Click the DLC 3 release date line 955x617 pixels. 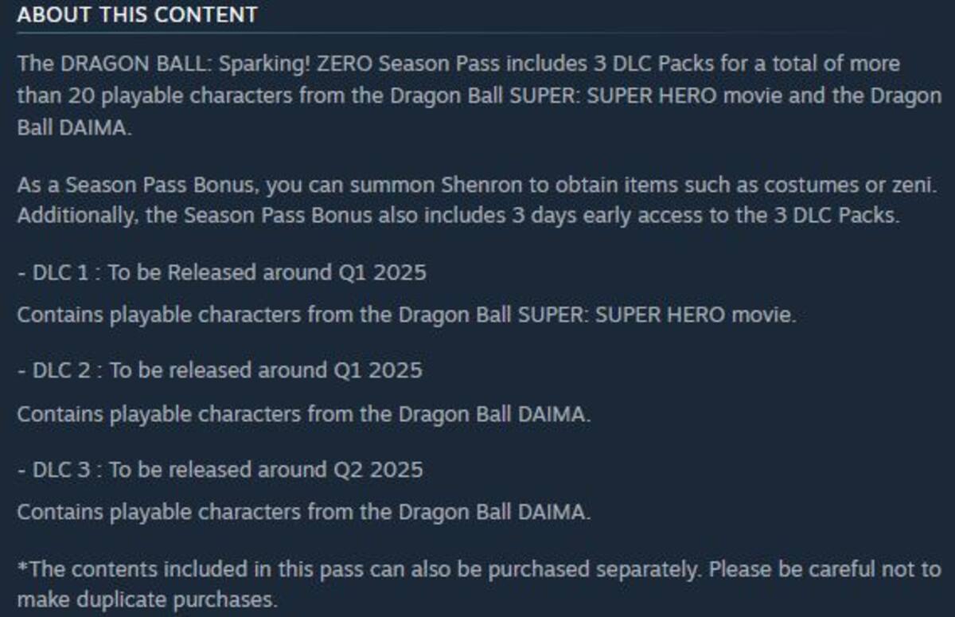[x=220, y=470]
